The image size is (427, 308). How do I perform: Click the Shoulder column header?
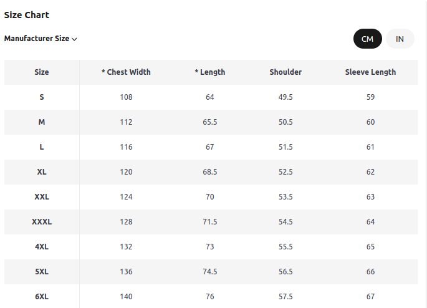coord(285,72)
